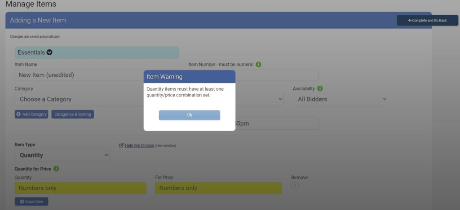Focus the Quantity numbers-only field
The width and height of the screenshot is (460, 210).
80,188
